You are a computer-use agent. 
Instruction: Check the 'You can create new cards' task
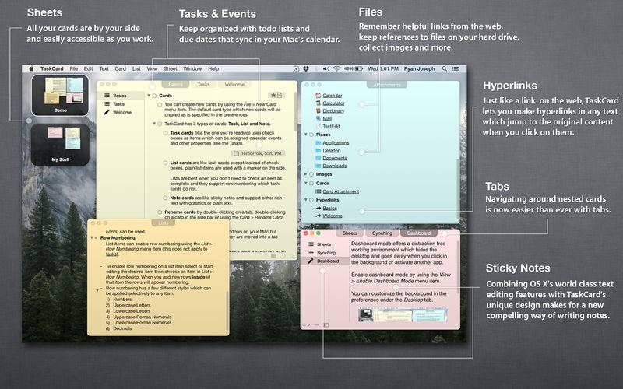[160, 105]
